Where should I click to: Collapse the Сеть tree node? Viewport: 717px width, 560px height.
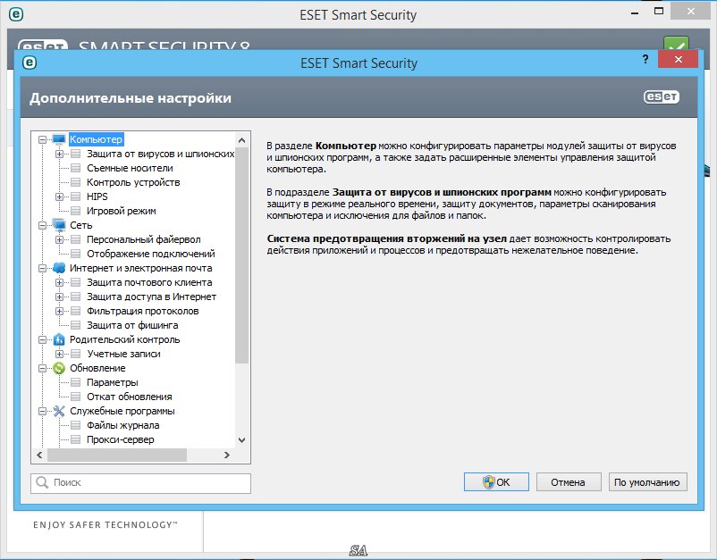43,225
